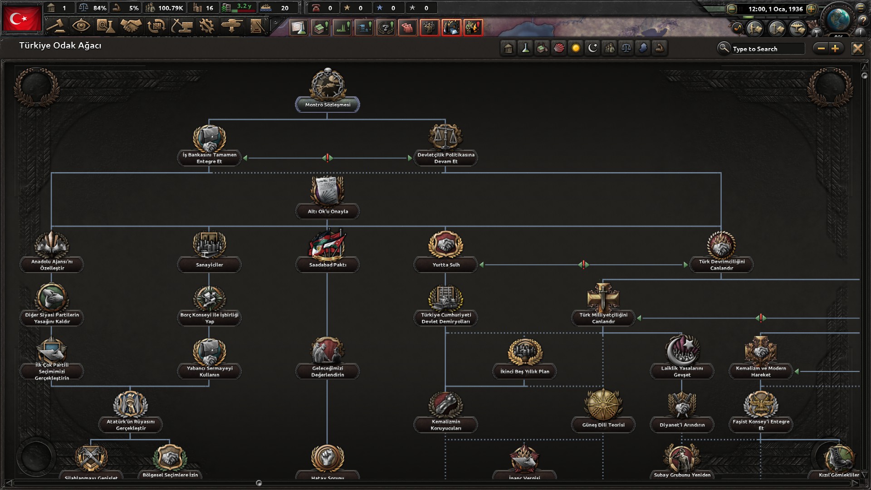Increase game speed with plus button
This screenshot has width=871, height=490.
click(811, 9)
